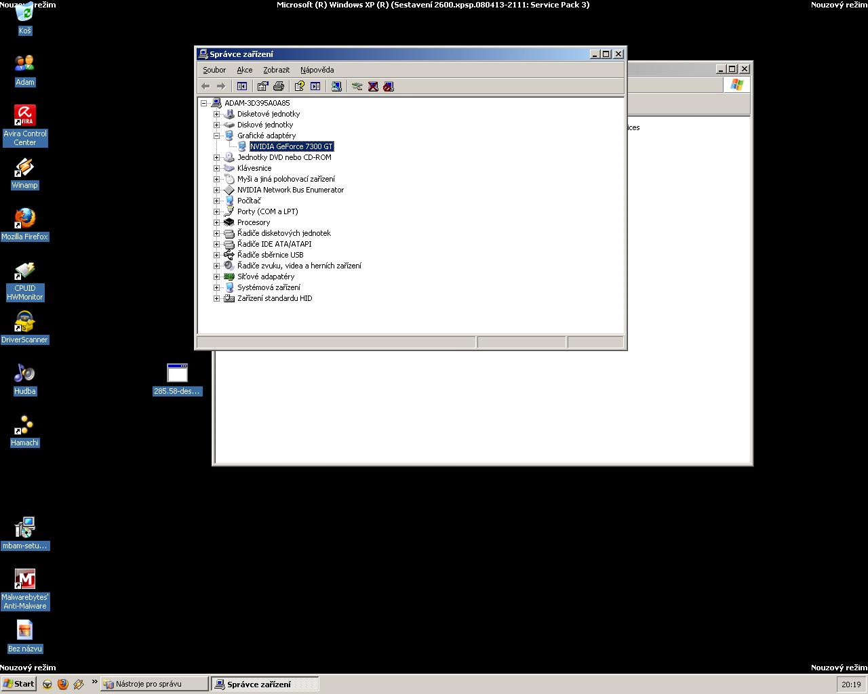Viewport: 868px width, 694px height.
Task: Click the Help question-mark toolbar icon
Action: (300, 86)
